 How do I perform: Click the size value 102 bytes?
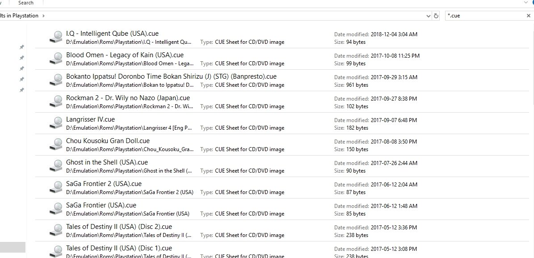(x=357, y=107)
